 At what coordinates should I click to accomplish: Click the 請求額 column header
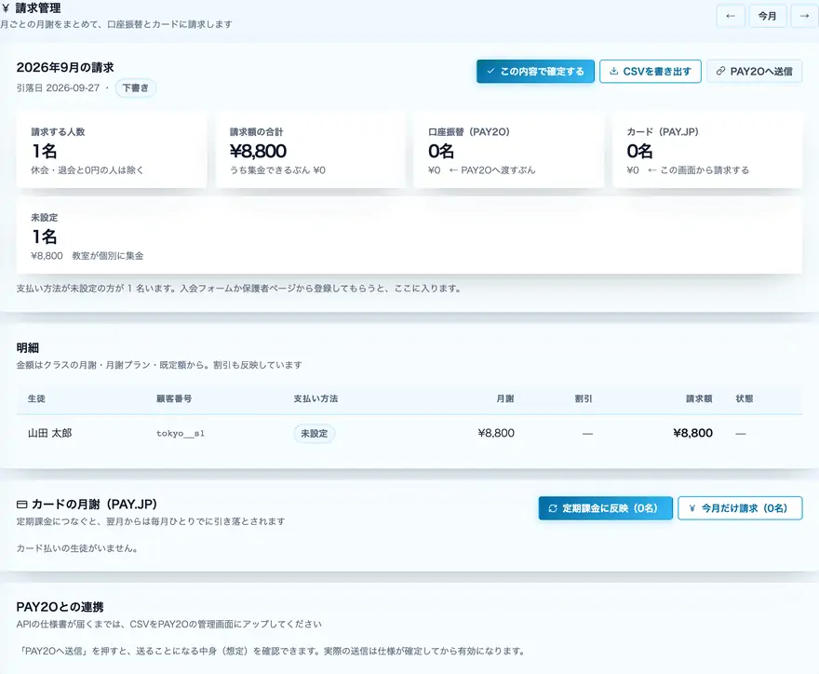click(699, 398)
